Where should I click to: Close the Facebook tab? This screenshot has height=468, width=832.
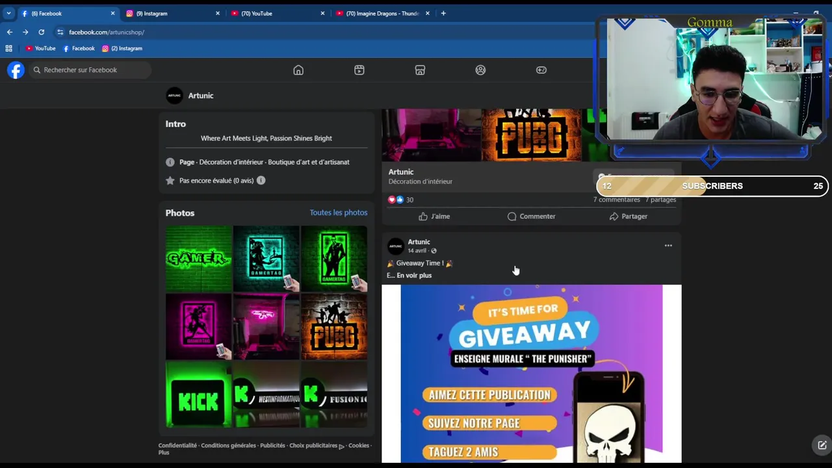[112, 13]
